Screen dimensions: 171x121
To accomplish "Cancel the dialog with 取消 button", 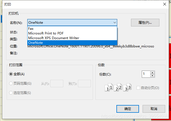I will (154, 109).
